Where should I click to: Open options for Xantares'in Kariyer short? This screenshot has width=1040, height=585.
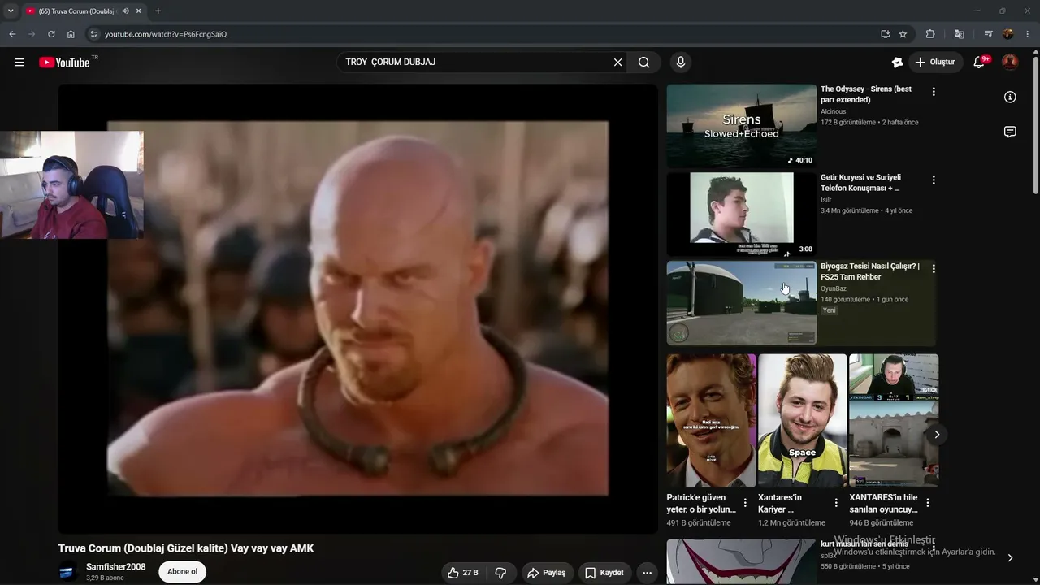836,503
